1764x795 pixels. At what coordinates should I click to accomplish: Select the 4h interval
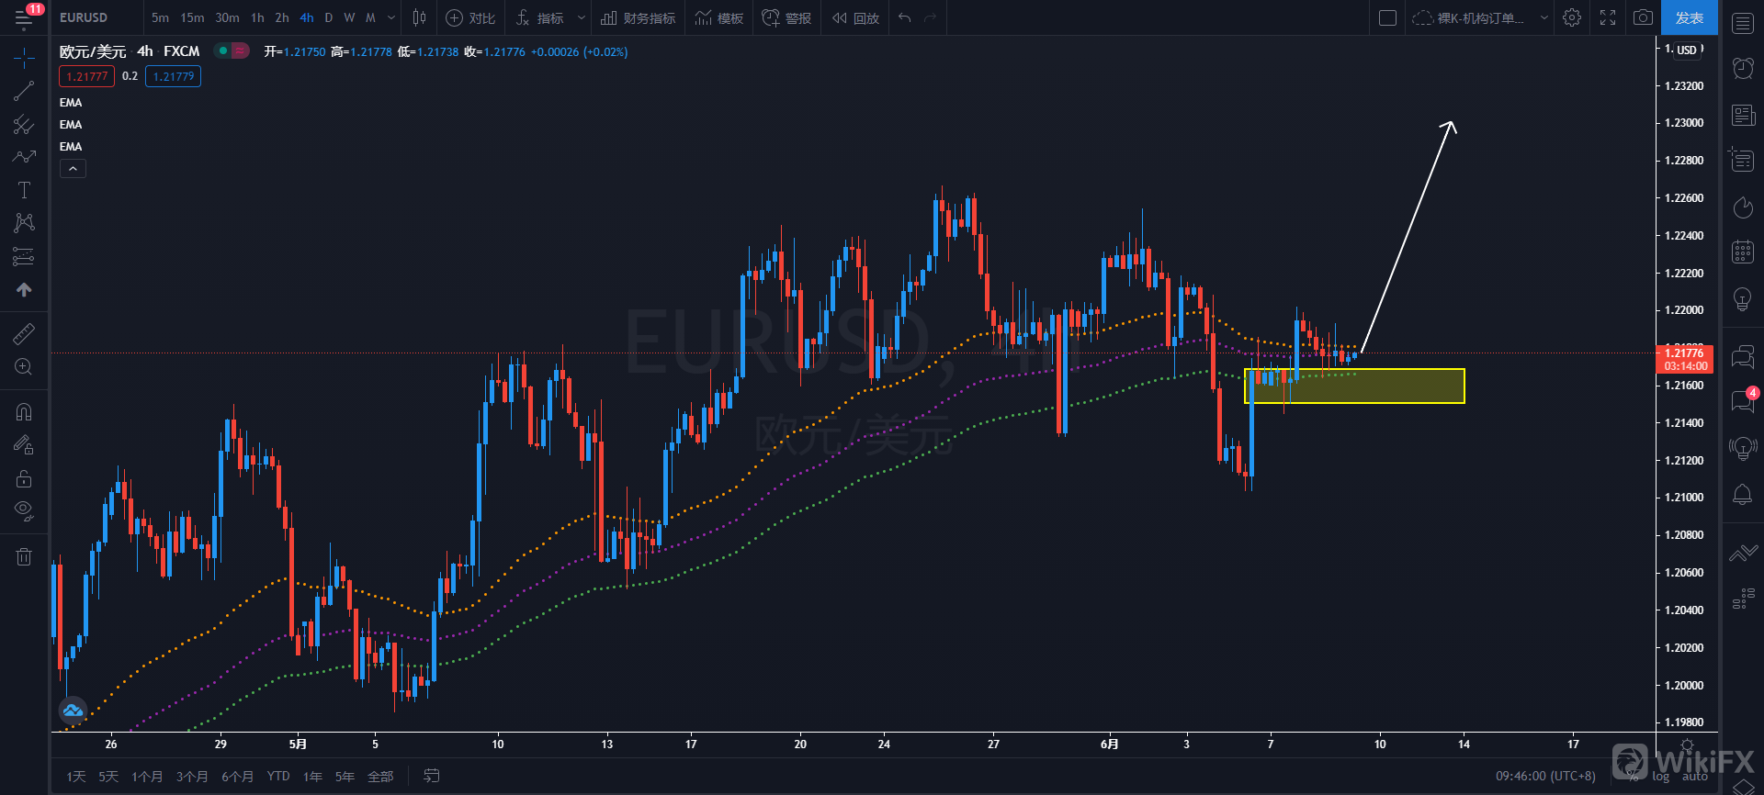point(306,17)
